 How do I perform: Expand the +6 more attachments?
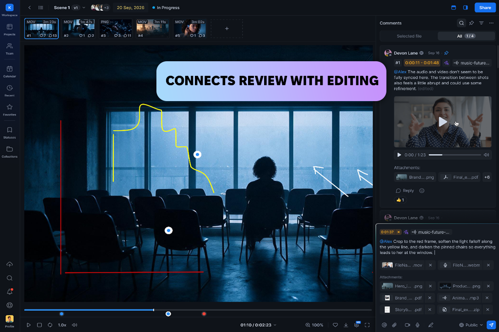pos(487,177)
